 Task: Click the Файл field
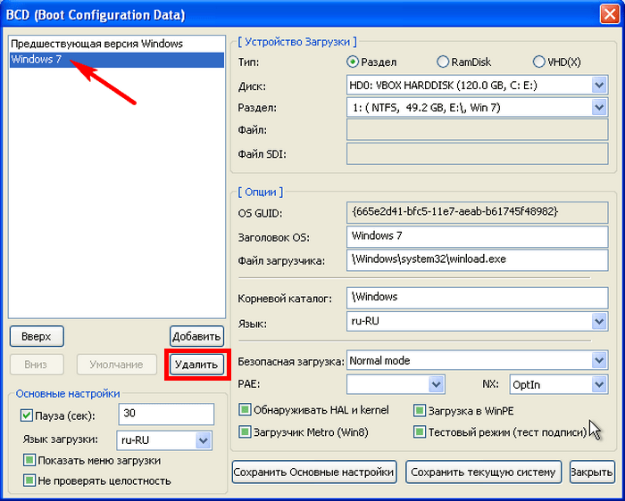point(477,129)
